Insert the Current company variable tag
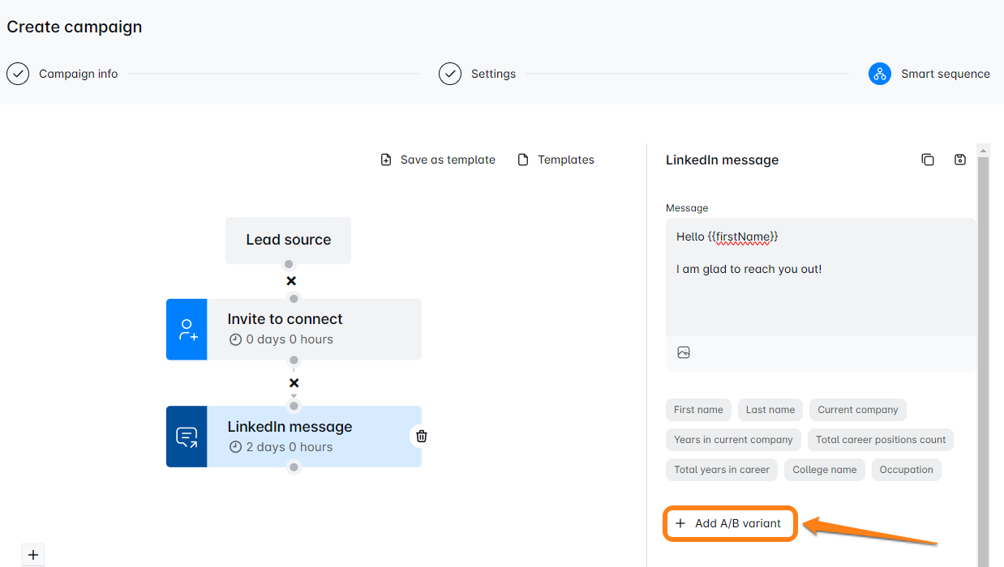 (857, 410)
